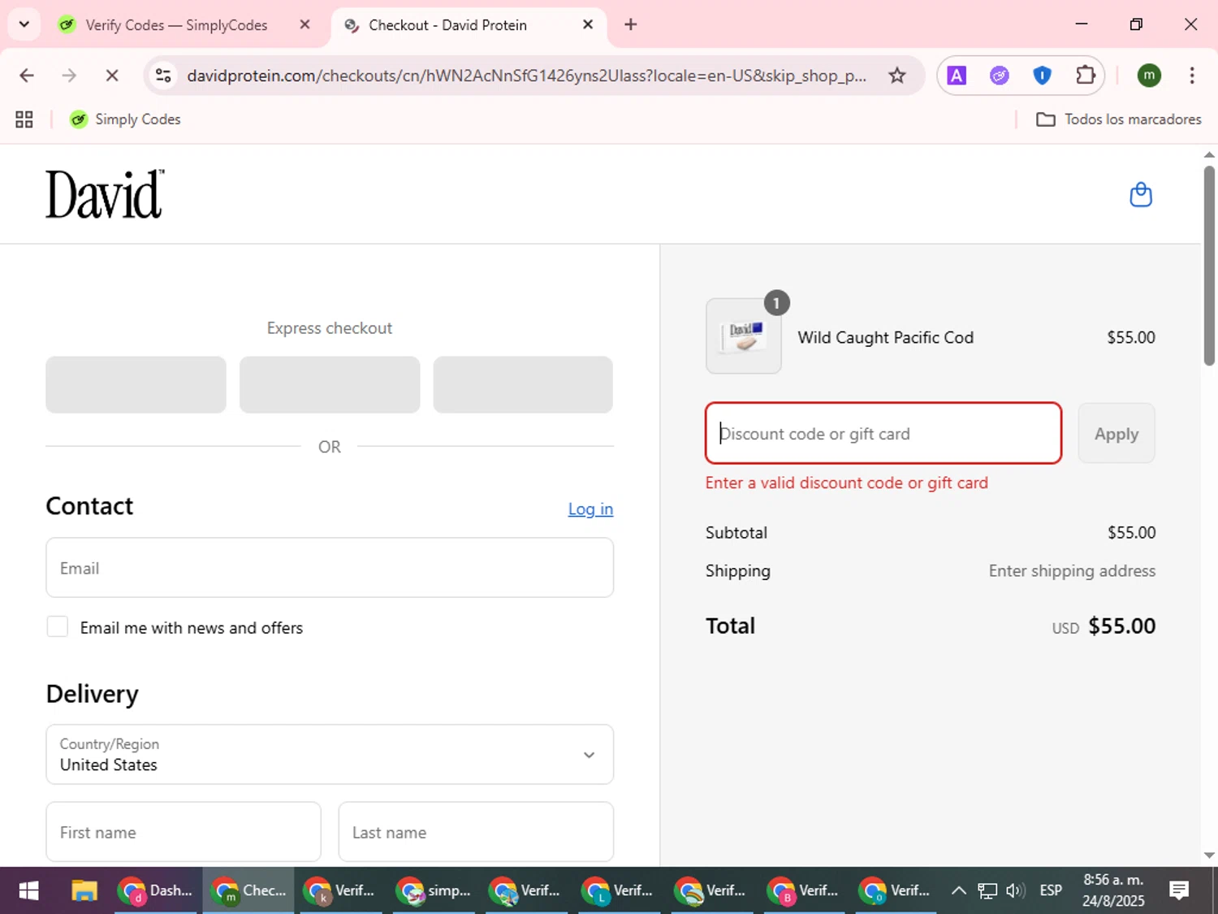
Task: Open the taskbar clock and date
Action: pyautogui.click(x=1113, y=891)
